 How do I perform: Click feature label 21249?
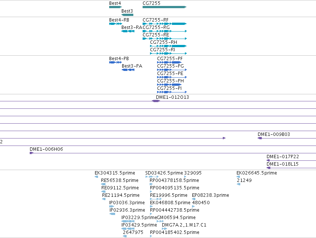pyautogui.click(x=244, y=180)
